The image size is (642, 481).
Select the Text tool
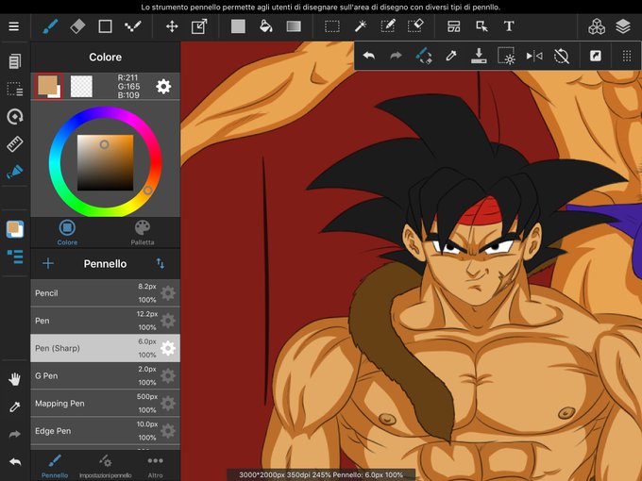(x=509, y=26)
